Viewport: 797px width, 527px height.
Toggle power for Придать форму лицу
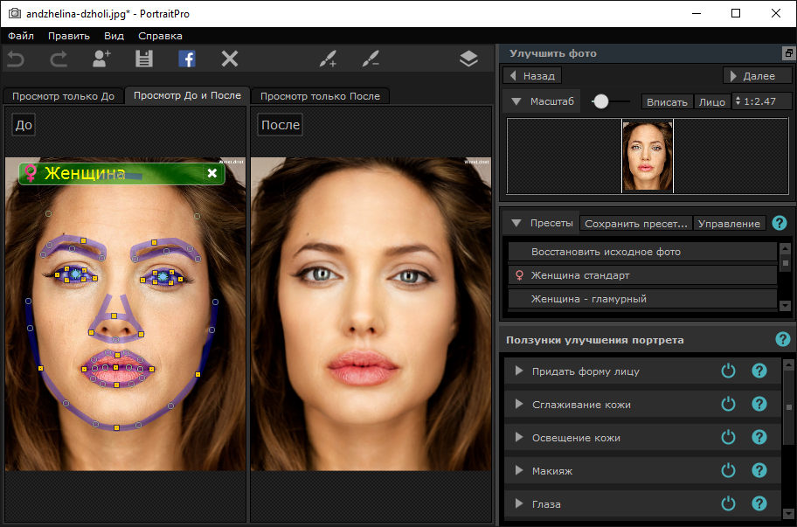pyautogui.click(x=728, y=371)
